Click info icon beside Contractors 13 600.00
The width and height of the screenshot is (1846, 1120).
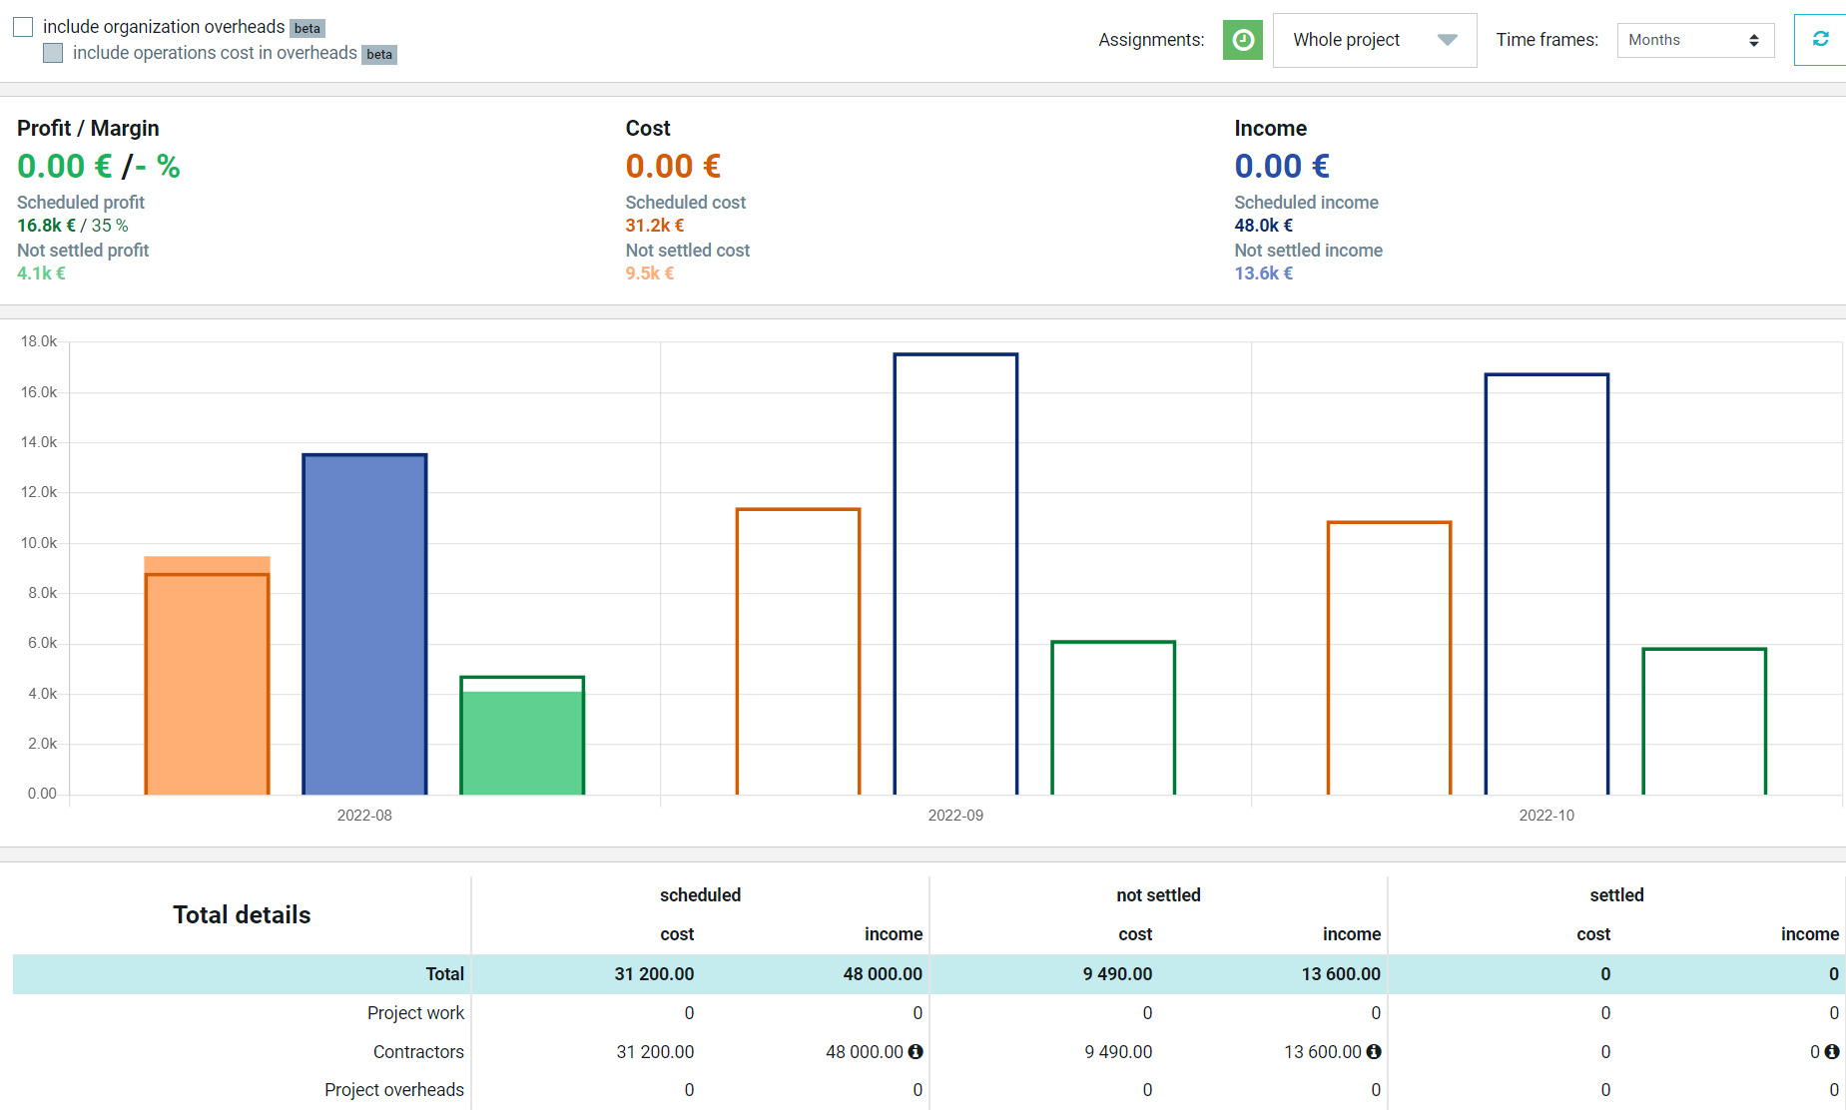(1374, 1051)
